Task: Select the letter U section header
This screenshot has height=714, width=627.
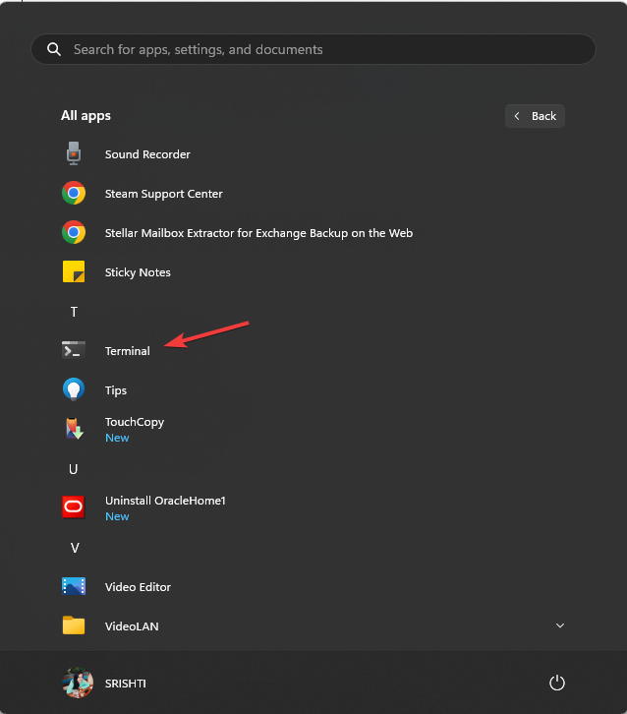Action: point(74,469)
